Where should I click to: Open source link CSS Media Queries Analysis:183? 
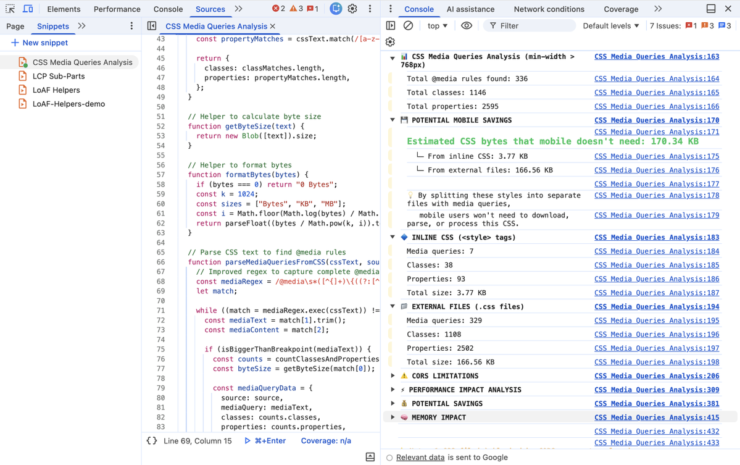point(657,238)
